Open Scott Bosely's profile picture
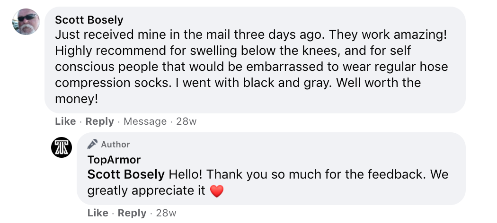The image size is (497, 223). click(25, 22)
